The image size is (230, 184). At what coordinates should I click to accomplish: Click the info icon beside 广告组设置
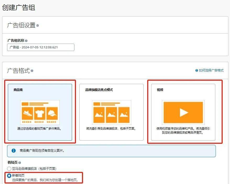tap(37, 25)
